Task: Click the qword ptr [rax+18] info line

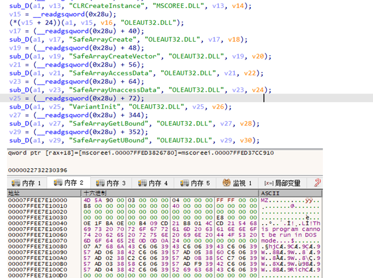Action: coord(141,153)
